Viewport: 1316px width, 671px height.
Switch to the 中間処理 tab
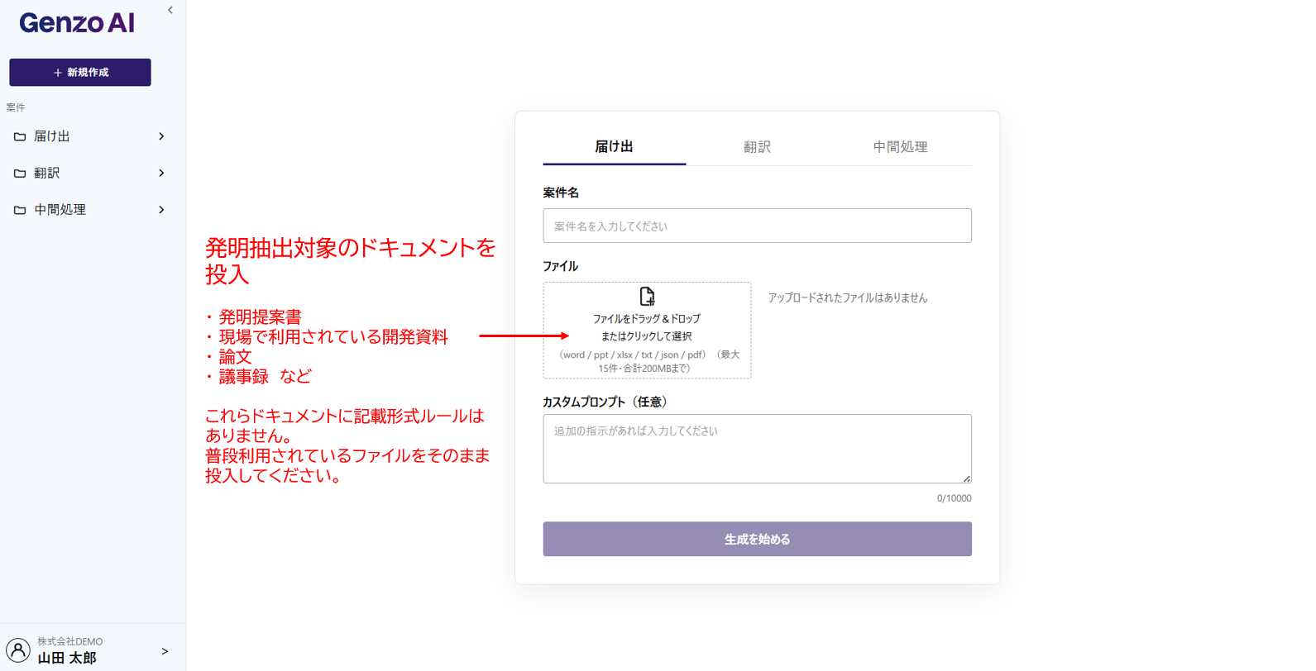point(900,147)
